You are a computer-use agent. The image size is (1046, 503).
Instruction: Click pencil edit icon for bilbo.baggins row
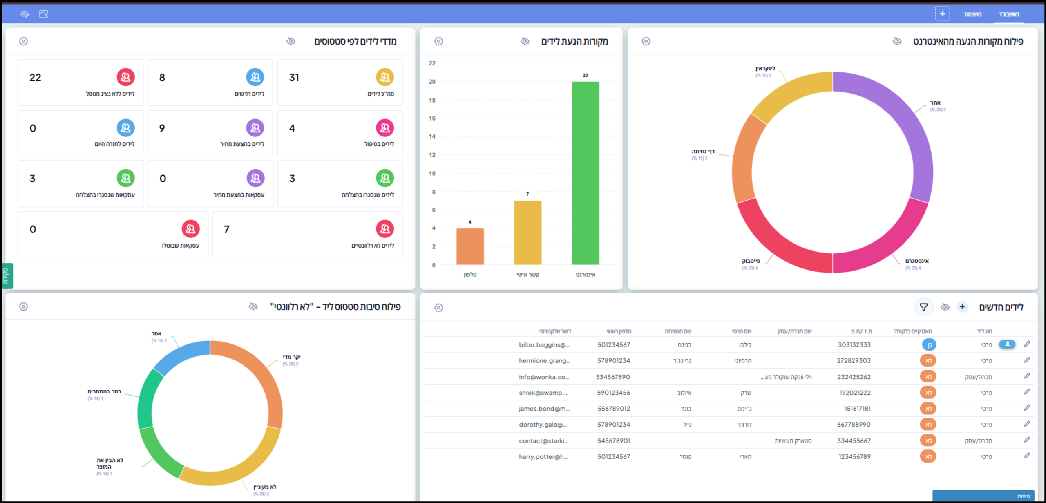point(1027,344)
